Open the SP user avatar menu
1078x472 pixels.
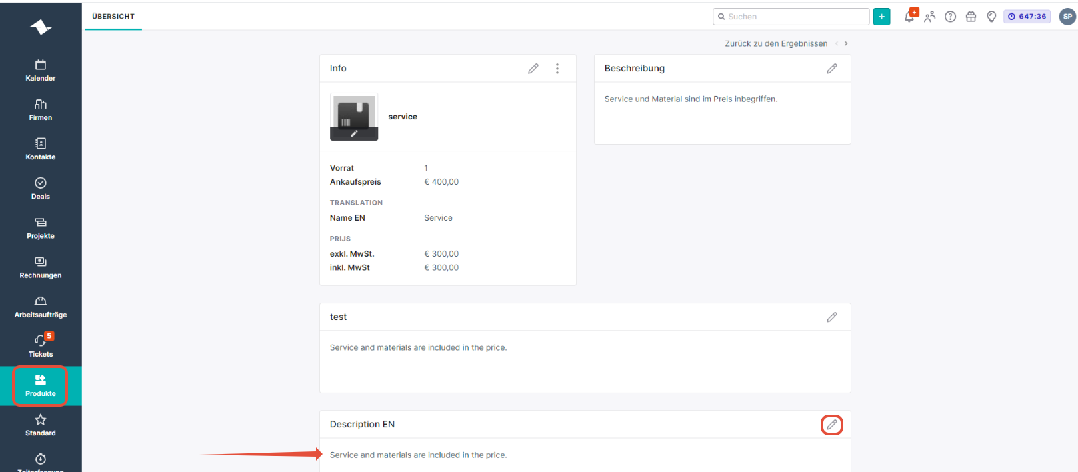click(x=1067, y=17)
